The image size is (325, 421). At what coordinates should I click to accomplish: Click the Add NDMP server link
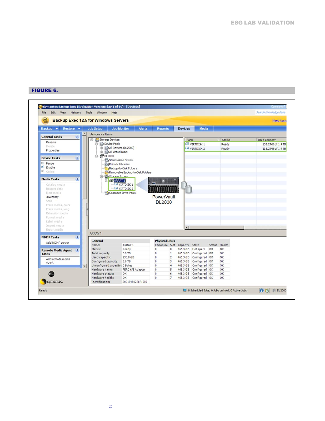[x=57, y=243]
